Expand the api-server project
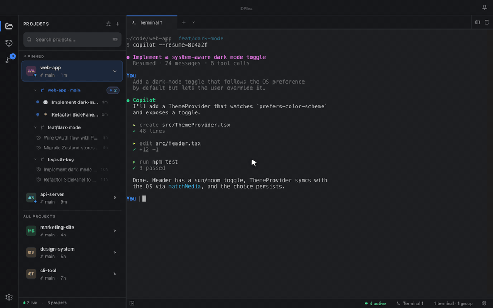This screenshot has width=493, height=308. (115, 198)
